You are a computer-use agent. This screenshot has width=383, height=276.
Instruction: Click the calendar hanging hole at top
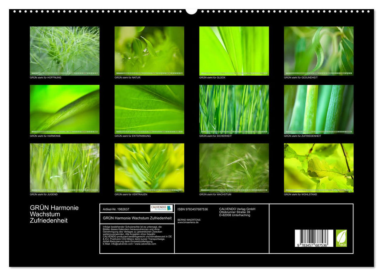pyautogui.click(x=191, y=10)
